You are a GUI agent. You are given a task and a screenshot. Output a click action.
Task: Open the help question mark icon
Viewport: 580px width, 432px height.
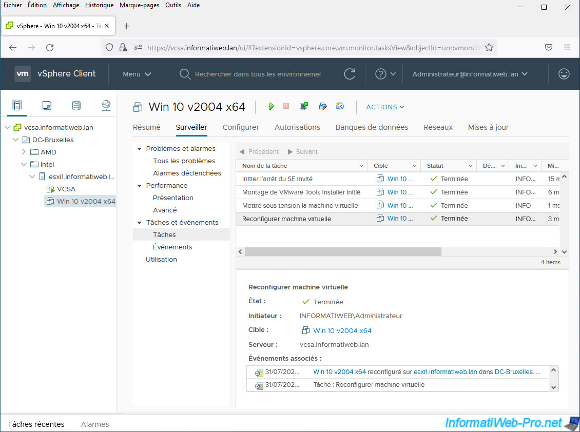click(381, 74)
